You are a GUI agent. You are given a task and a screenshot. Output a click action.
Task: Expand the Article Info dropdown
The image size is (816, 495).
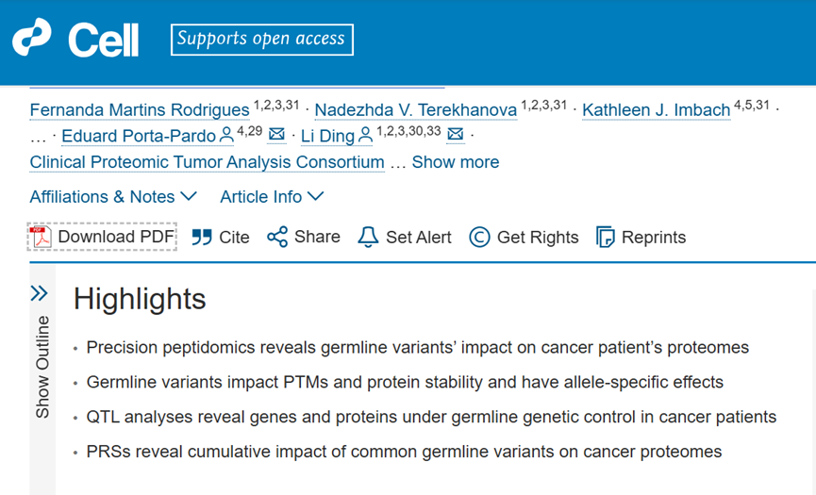coord(272,196)
